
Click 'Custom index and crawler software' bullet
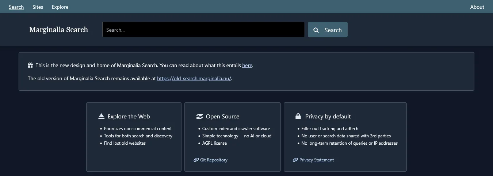click(236, 129)
